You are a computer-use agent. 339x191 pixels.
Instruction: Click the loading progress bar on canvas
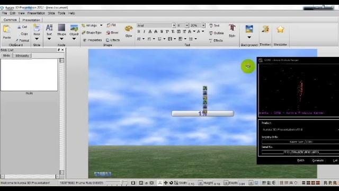coord(202,114)
